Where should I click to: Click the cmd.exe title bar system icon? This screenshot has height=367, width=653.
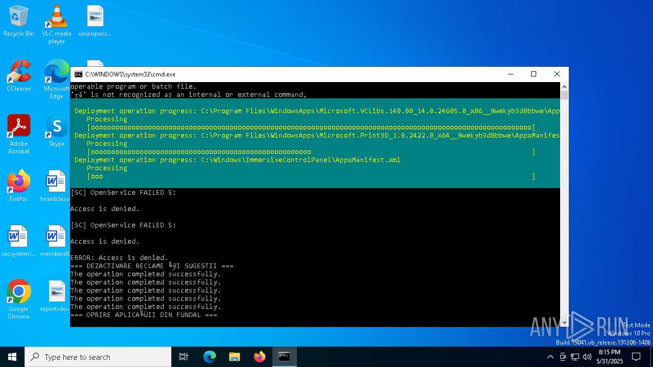[78, 74]
